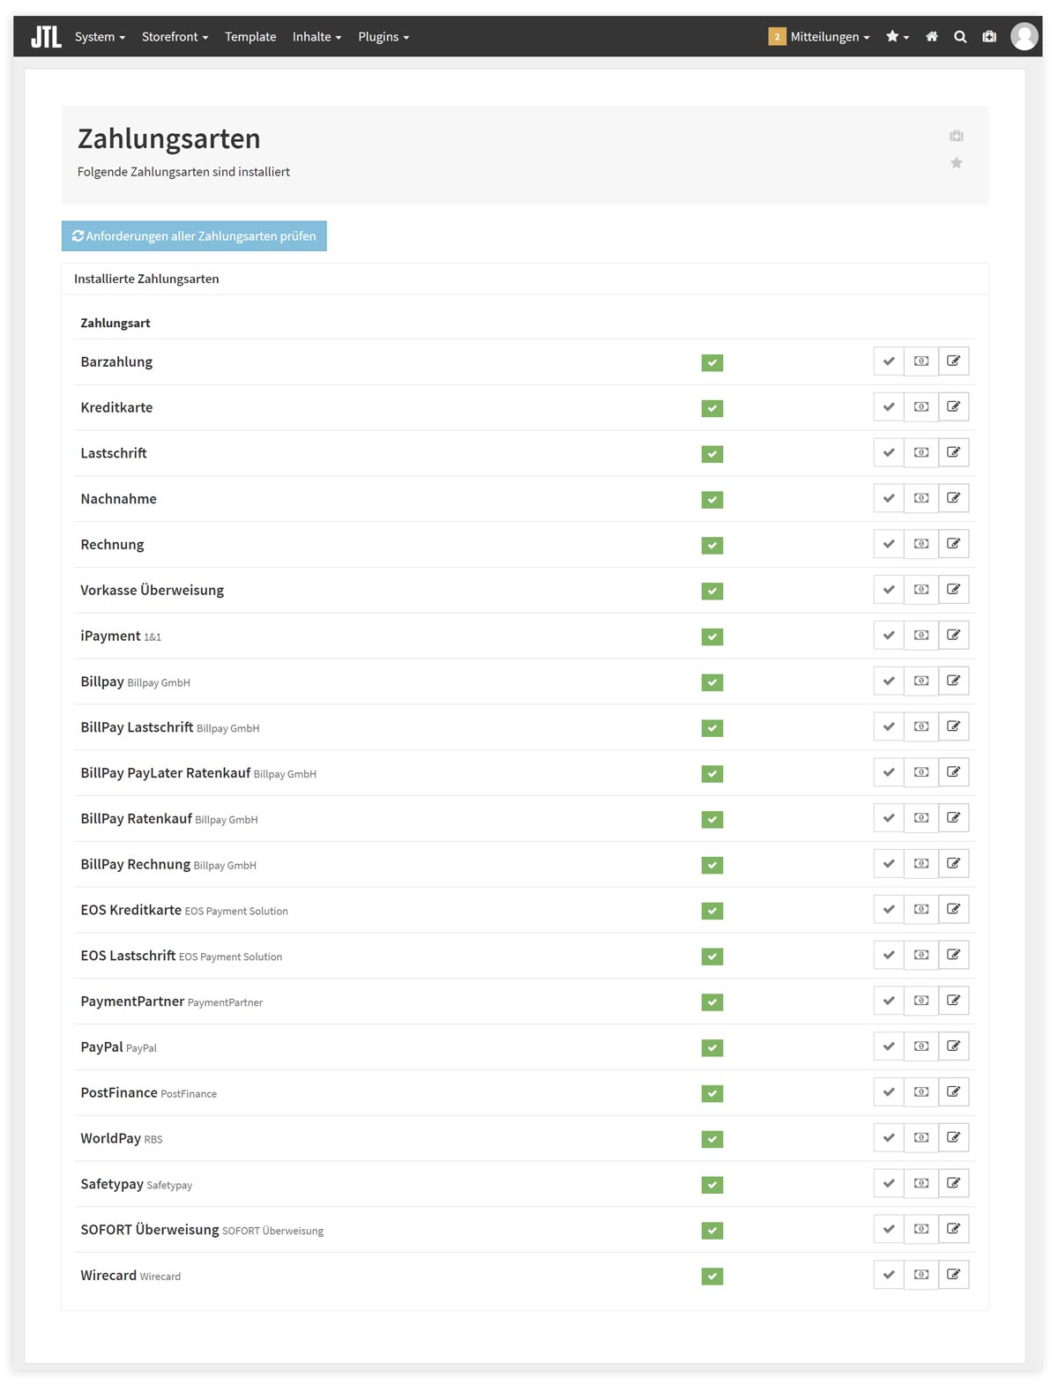The height and width of the screenshot is (1385, 1058).
Task: Click the first-aid help icon in navbar
Action: (989, 36)
